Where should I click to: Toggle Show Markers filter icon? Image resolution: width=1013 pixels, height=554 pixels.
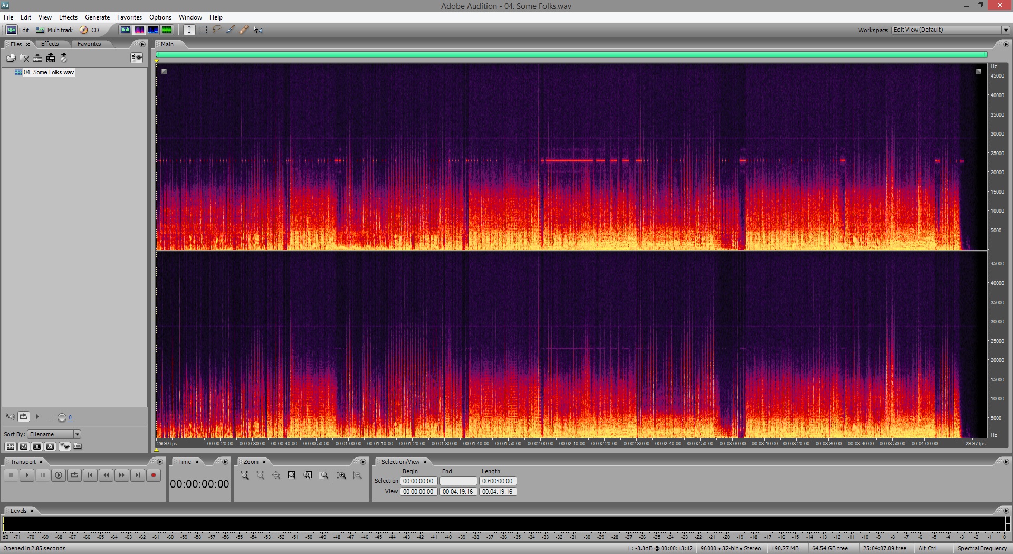point(64,446)
